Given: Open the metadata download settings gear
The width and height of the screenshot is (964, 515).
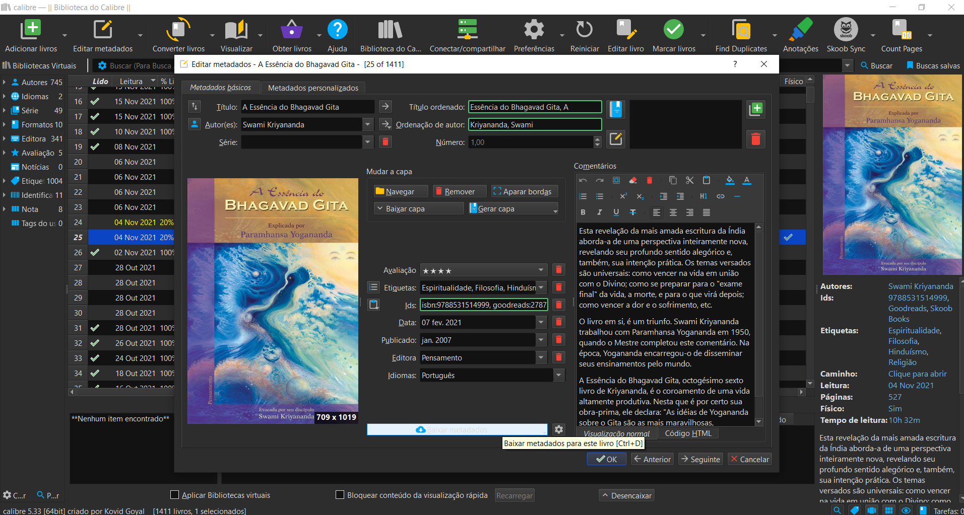Looking at the screenshot, I should tap(558, 429).
